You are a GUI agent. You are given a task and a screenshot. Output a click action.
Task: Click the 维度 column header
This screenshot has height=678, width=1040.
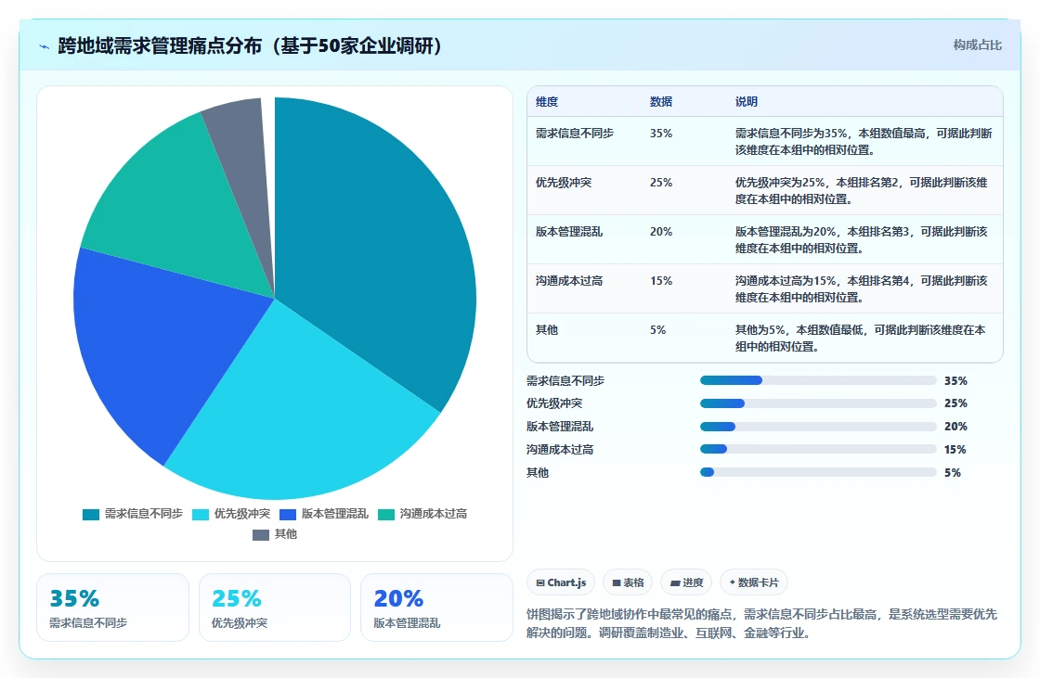coord(547,102)
